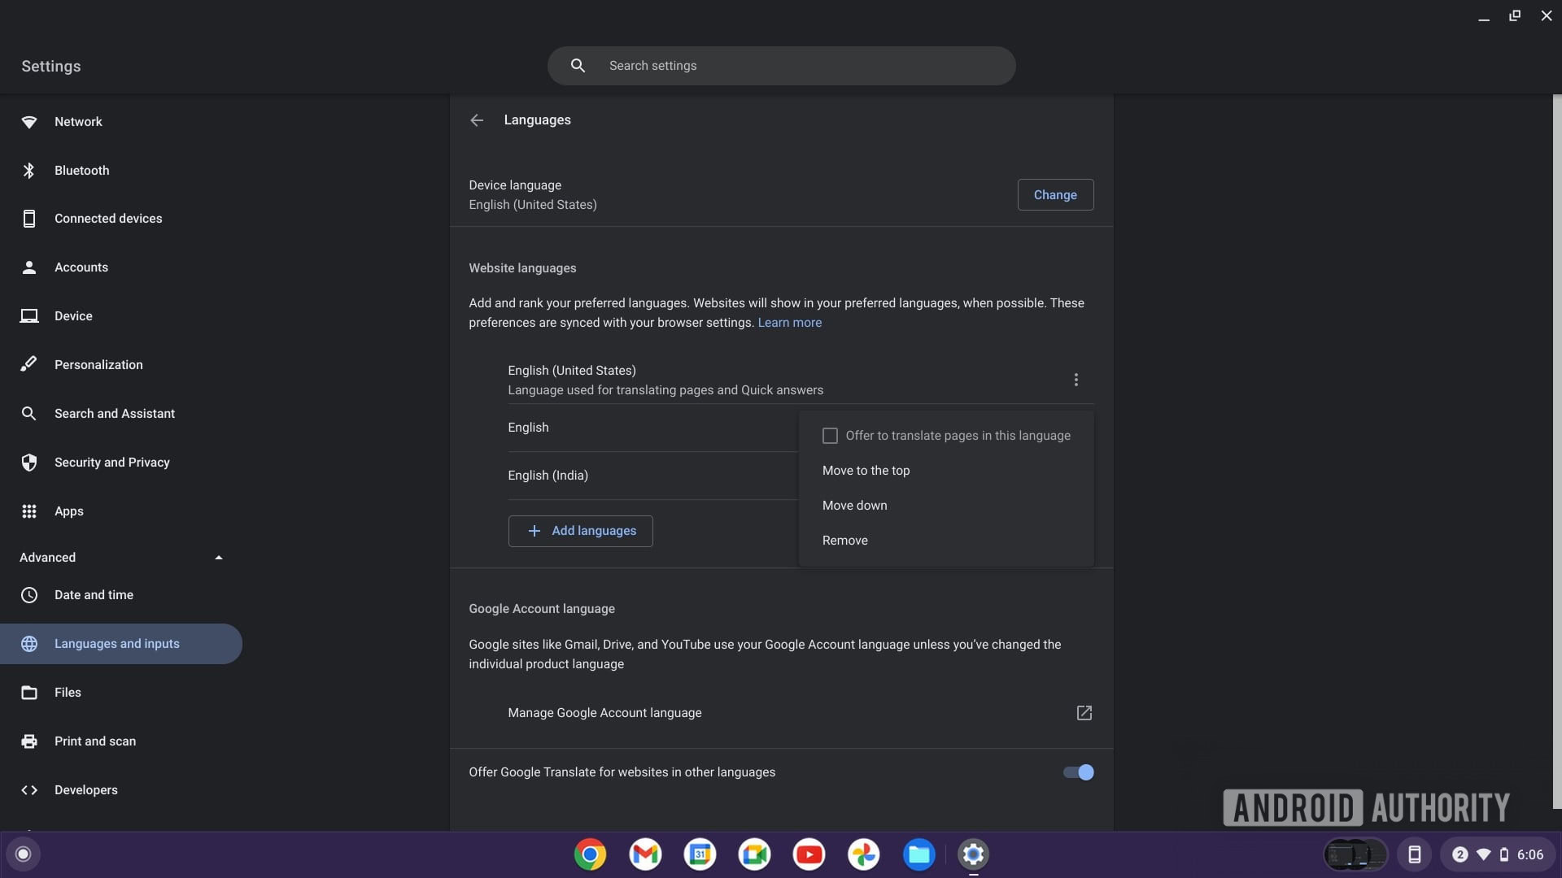Open Google Photos icon in taskbar
The width and height of the screenshot is (1562, 878).
click(x=864, y=854)
